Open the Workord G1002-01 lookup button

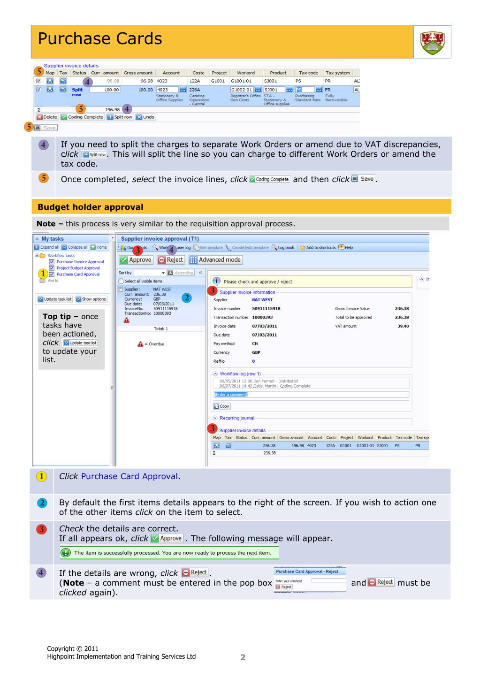click(257, 90)
